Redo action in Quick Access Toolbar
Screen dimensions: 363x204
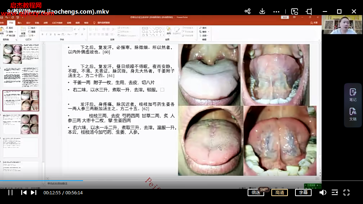point(13,17)
